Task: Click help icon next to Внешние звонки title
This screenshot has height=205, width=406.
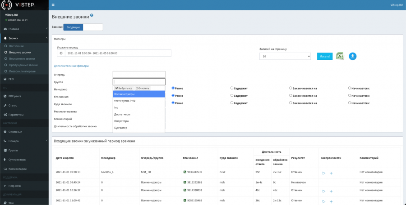Action: [x=92, y=15]
